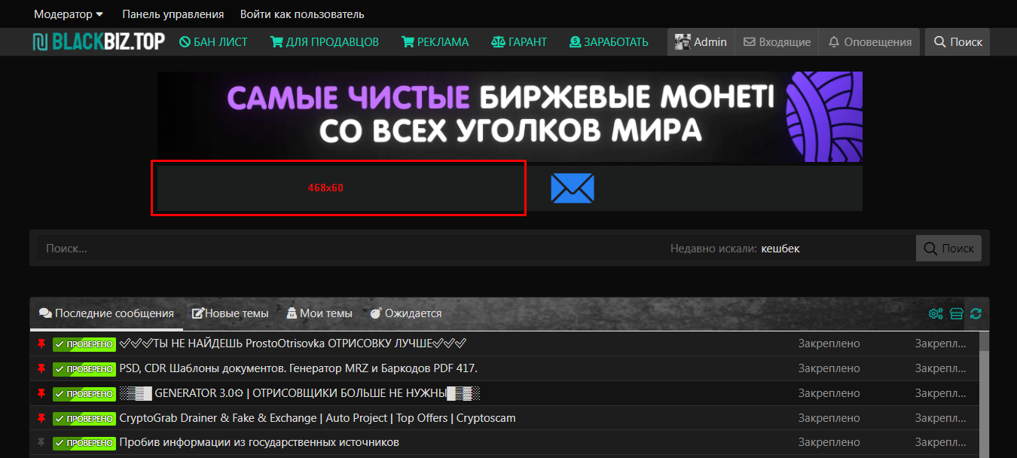This screenshot has width=1017, height=458.
Task: Click Войти как пользователь link
Action: click(x=302, y=14)
